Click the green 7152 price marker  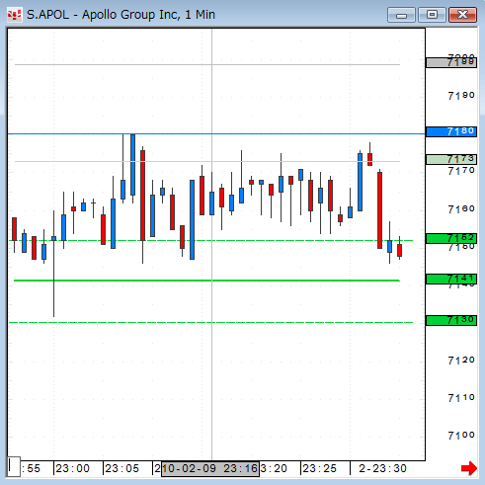pyautogui.click(x=451, y=238)
